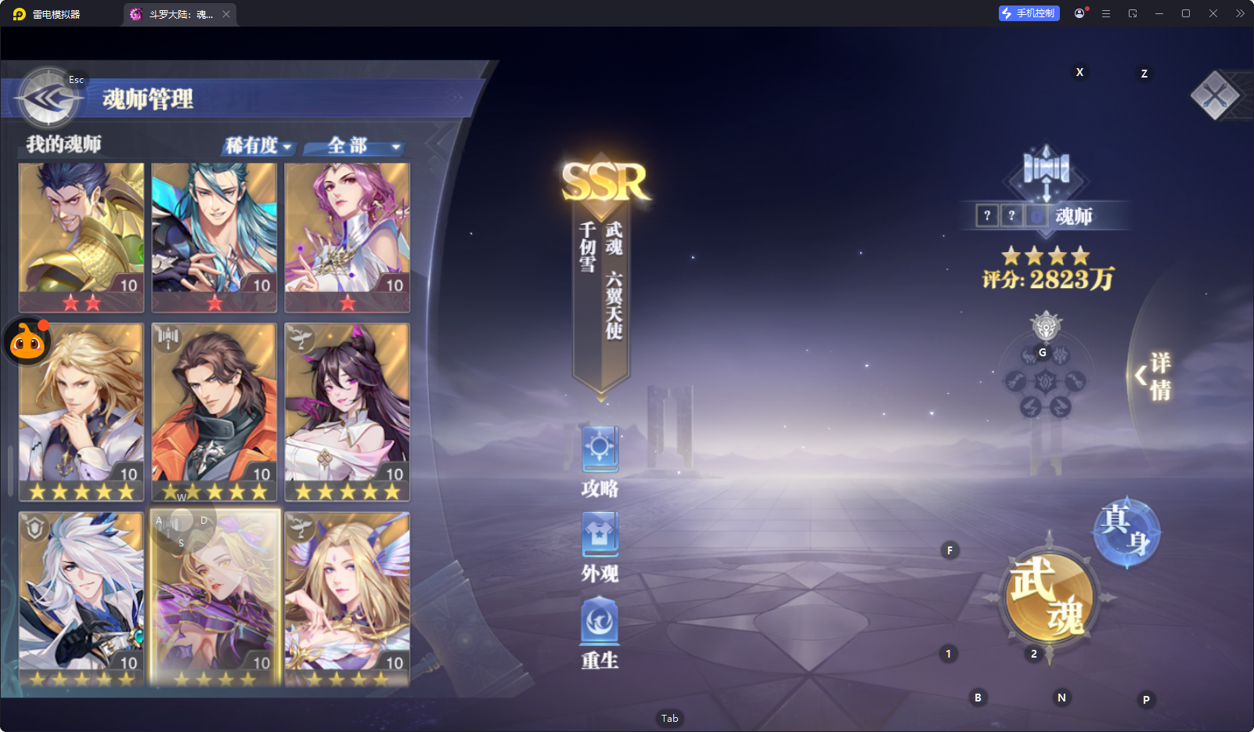Click the SSR rarity badge
This screenshot has height=732, width=1254.
(604, 182)
